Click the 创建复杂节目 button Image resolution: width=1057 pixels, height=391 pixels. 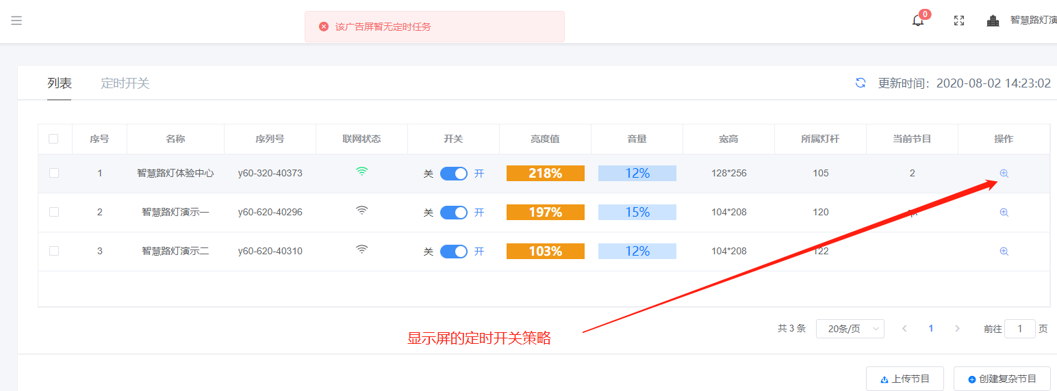1002,379
